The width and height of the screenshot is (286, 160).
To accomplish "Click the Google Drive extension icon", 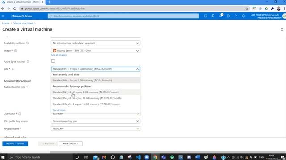I will 266,8.
